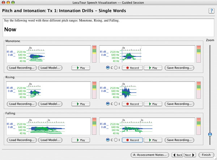Go Back to previous drill
Screen dimensions: 217x160
[x=178, y=155]
